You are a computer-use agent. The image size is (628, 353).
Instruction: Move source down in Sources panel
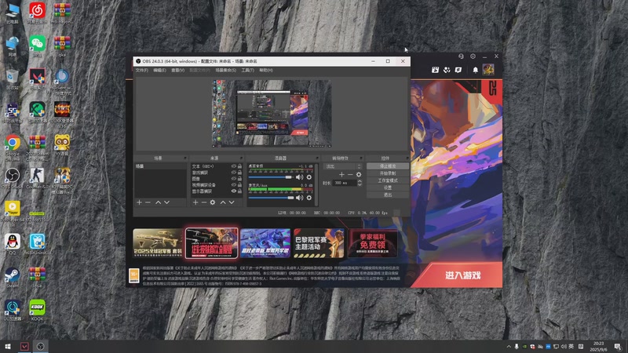point(232,202)
